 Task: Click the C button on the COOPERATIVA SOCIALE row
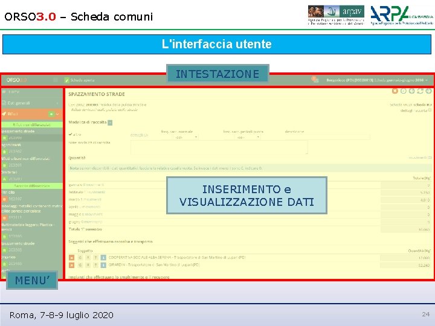(80, 258)
